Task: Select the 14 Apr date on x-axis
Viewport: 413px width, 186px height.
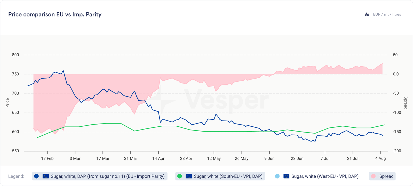Action: pyautogui.click(x=158, y=159)
